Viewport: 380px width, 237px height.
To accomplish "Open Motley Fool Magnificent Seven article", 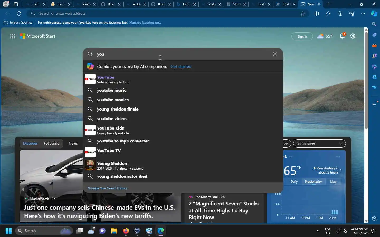I will 224,210.
